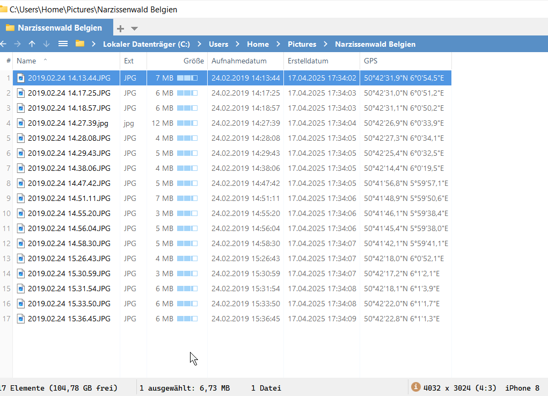Open the tab list dropdown arrow

134,28
